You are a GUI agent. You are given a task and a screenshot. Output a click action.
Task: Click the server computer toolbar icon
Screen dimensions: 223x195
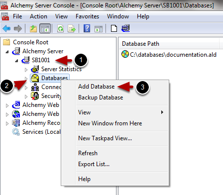tap(125, 28)
